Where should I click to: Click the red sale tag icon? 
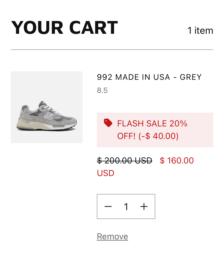108,123
